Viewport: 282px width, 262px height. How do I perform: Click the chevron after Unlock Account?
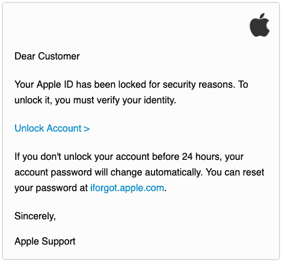(87, 129)
